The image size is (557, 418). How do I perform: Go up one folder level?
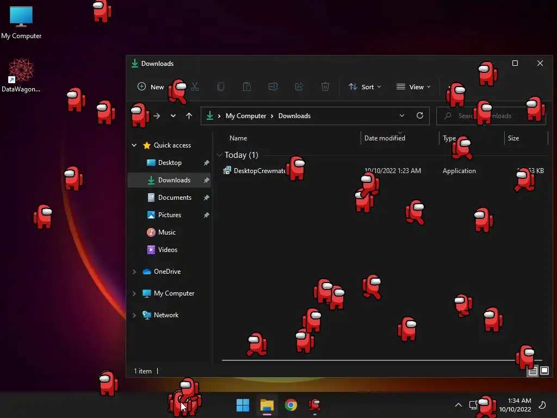click(189, 116)
